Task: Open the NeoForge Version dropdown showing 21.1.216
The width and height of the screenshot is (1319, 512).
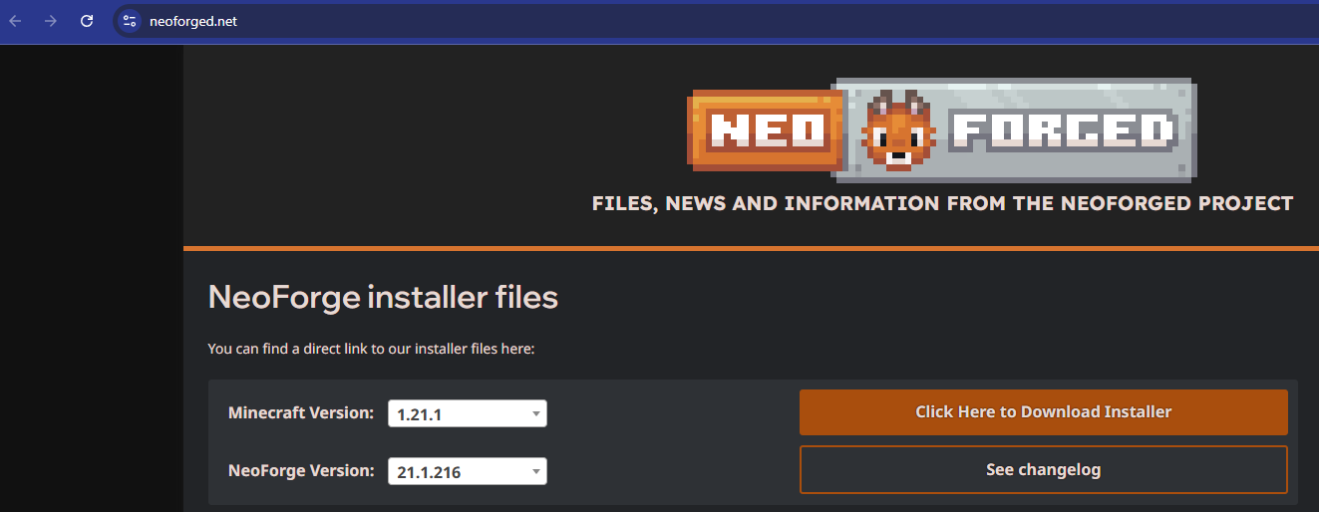Action: point(467,471)
